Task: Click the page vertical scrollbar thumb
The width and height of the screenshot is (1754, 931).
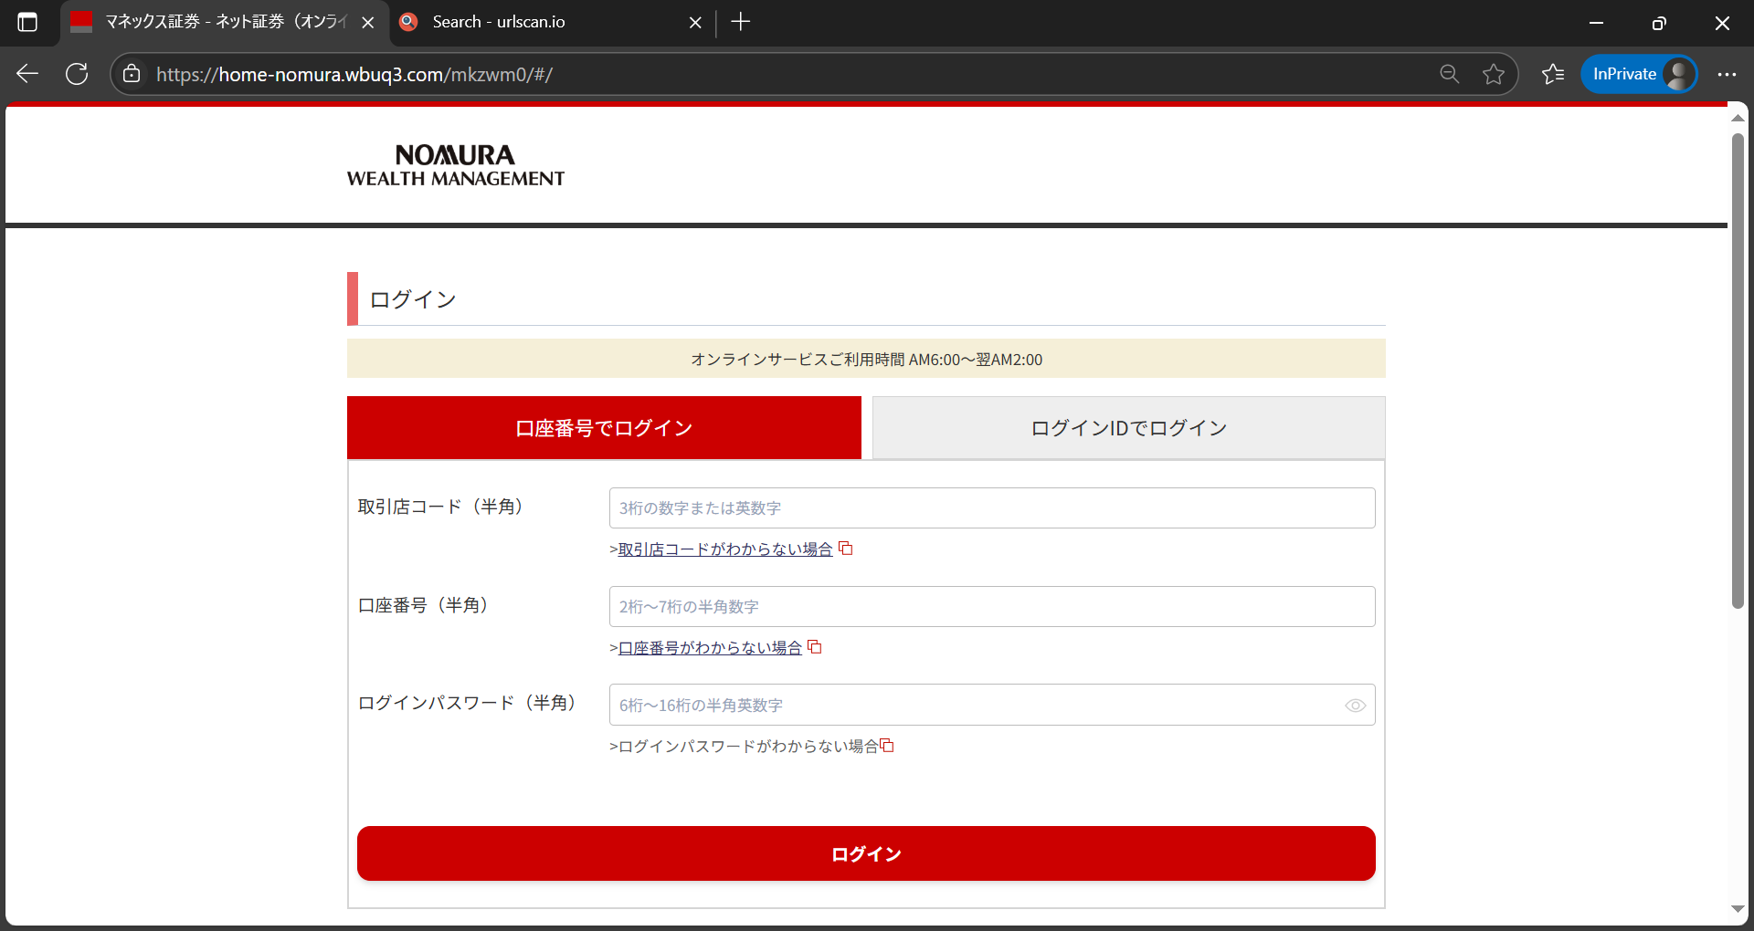Action: pyautogui.click(x=1738, y=371)
